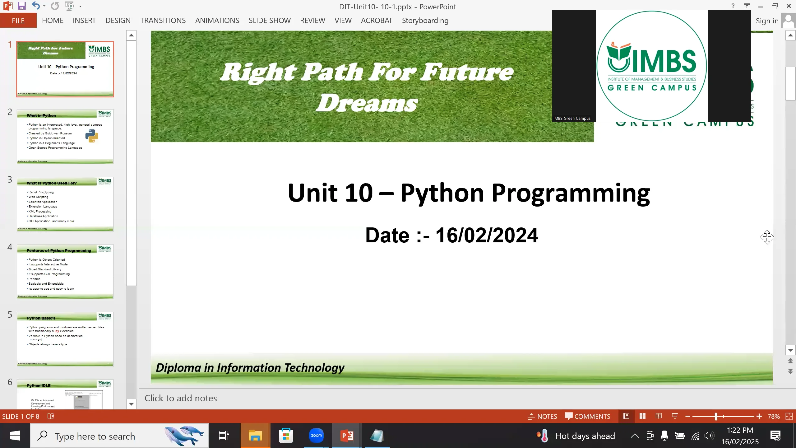Switch to the DESIGN tab
The width and height of the screenshot is (796, 448).
[x=118, y=21]
